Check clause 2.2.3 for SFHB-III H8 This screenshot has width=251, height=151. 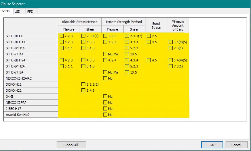click(62, 36)
